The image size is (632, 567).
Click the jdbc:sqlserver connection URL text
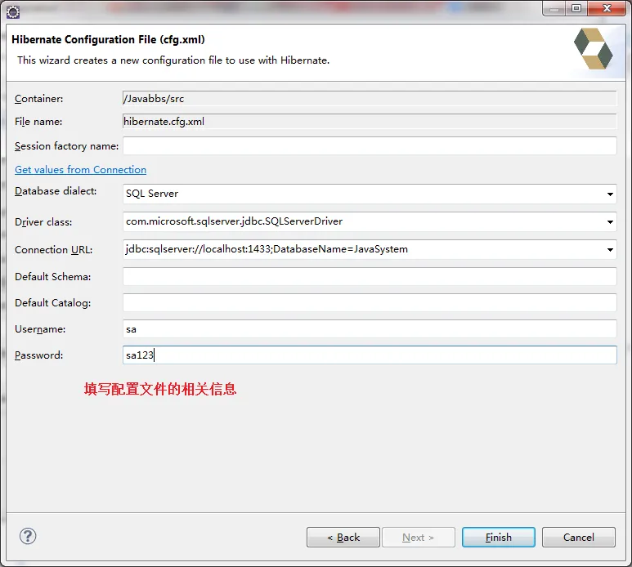pos(267,249)
